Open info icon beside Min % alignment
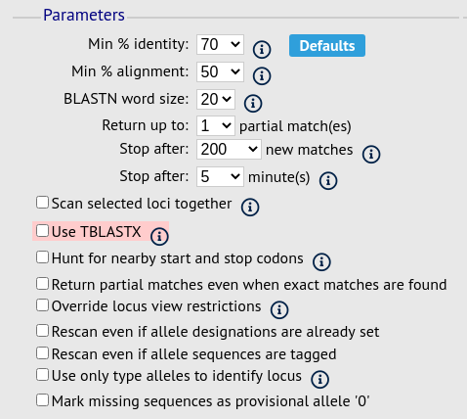This screenshot has height=419, width=467. [x=262, y=76]
